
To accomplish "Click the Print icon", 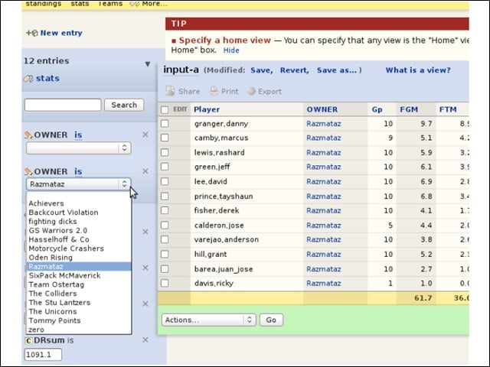I will pos(214,91).
